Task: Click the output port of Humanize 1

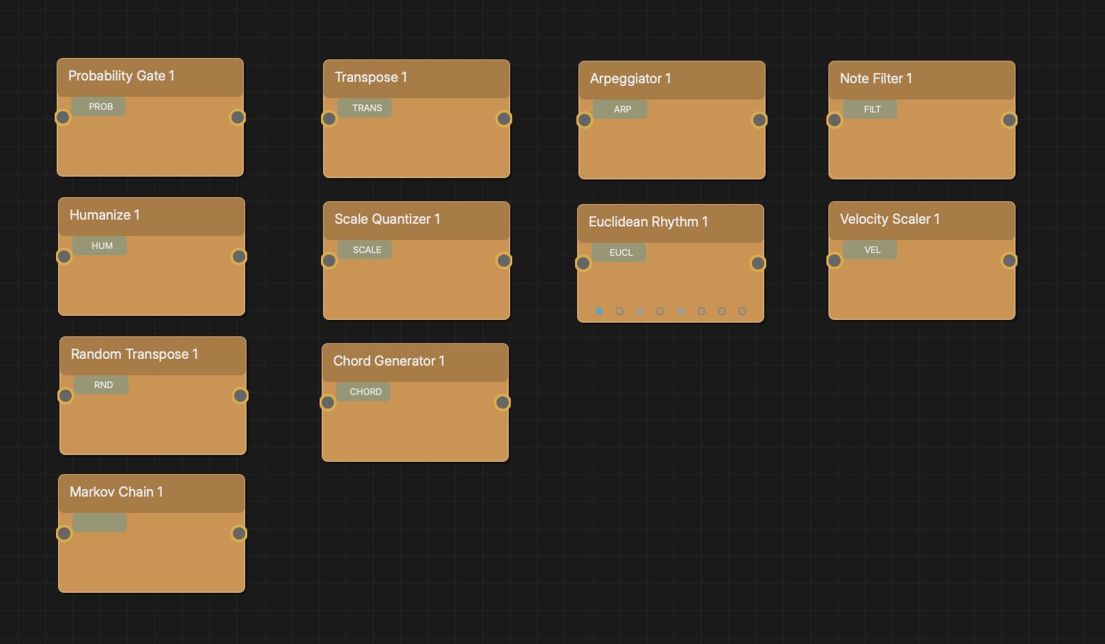Action: click(x=239, y=257)
